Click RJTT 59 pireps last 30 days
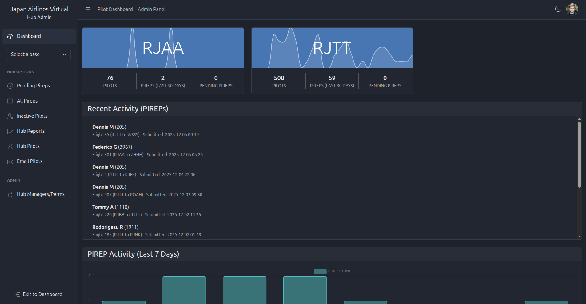This screenshot has height=304, width=586. (x=332, y=81)
